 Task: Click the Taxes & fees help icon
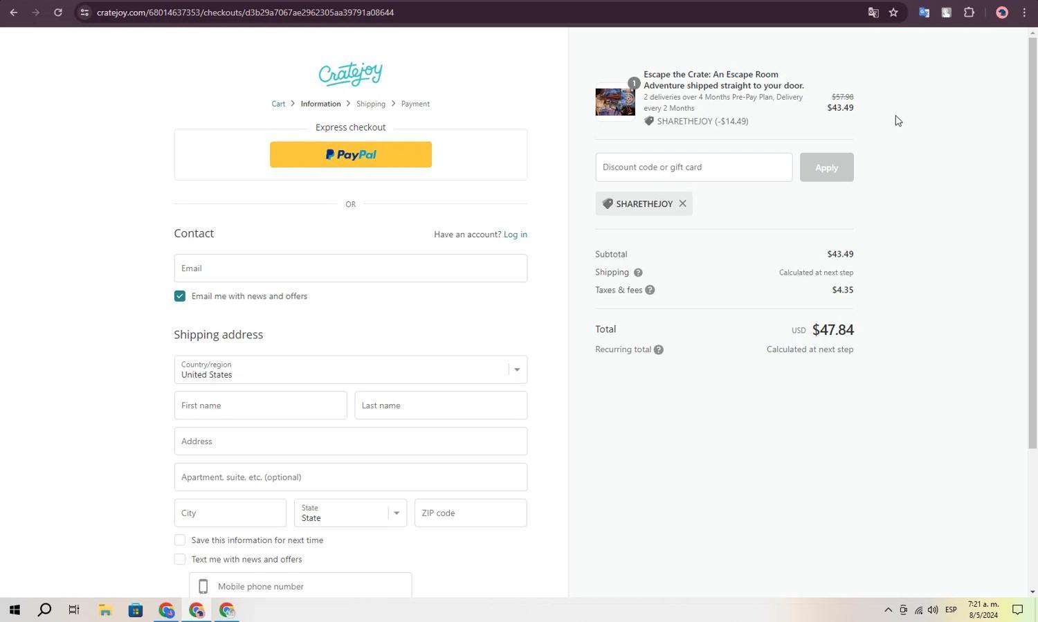point(650,290)
